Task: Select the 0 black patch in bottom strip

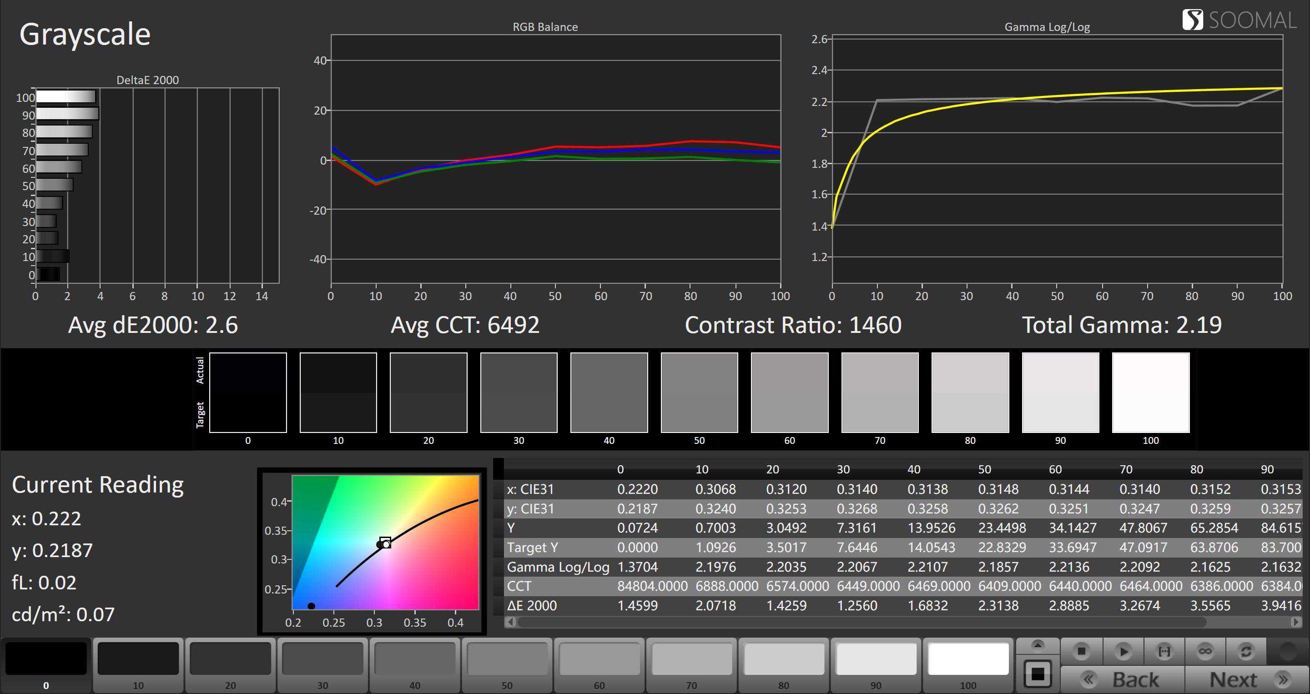Action: [46, 659]
